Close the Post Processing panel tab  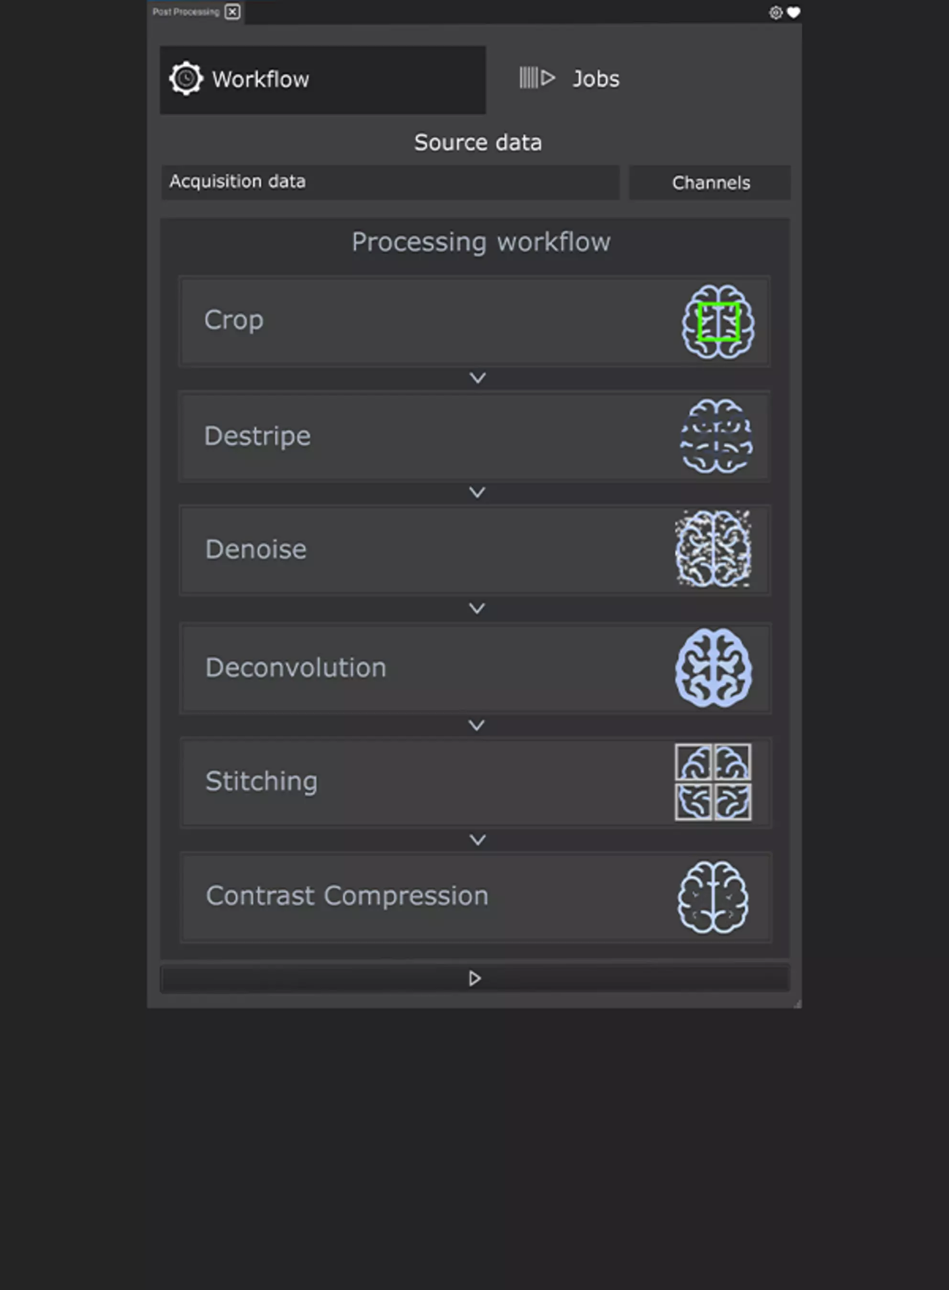click(232, 11)
